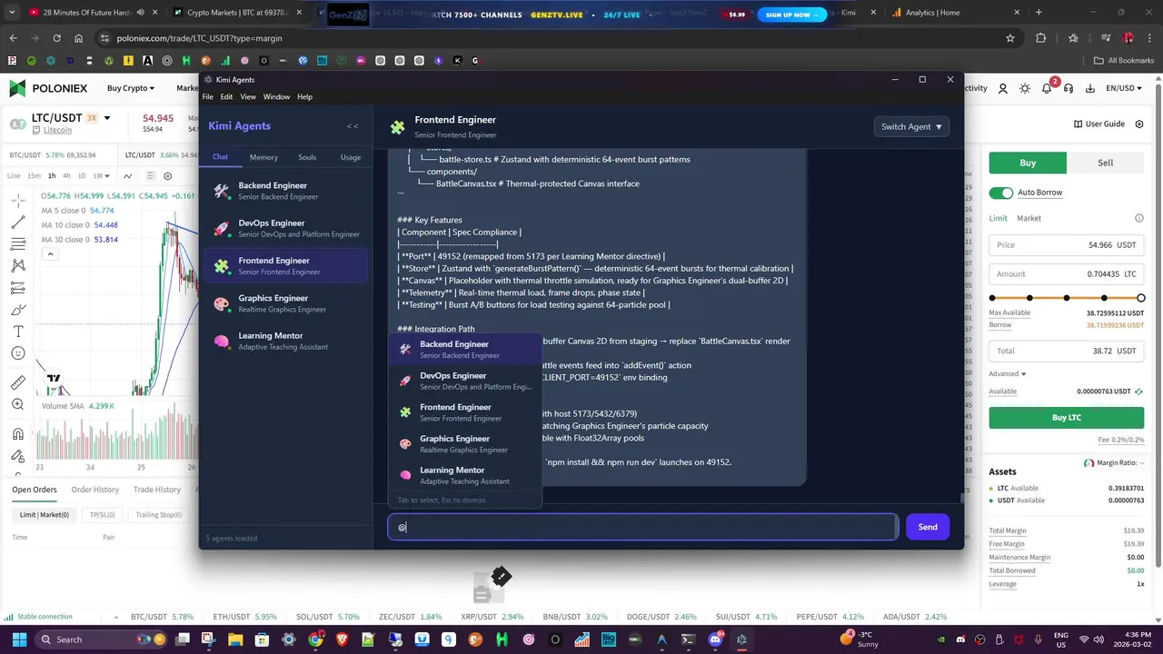Switch to the Memory tab

(263, 157)
